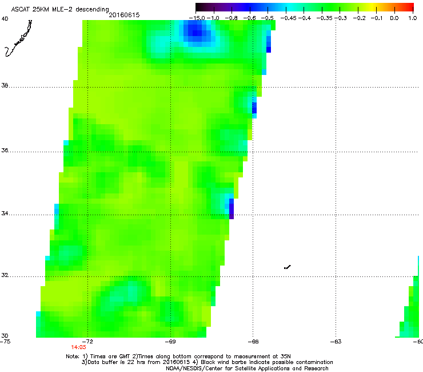The height and width of the screenshot is (372, 423).
Task: Click longitude label -75
Action: tap(5, 342)
